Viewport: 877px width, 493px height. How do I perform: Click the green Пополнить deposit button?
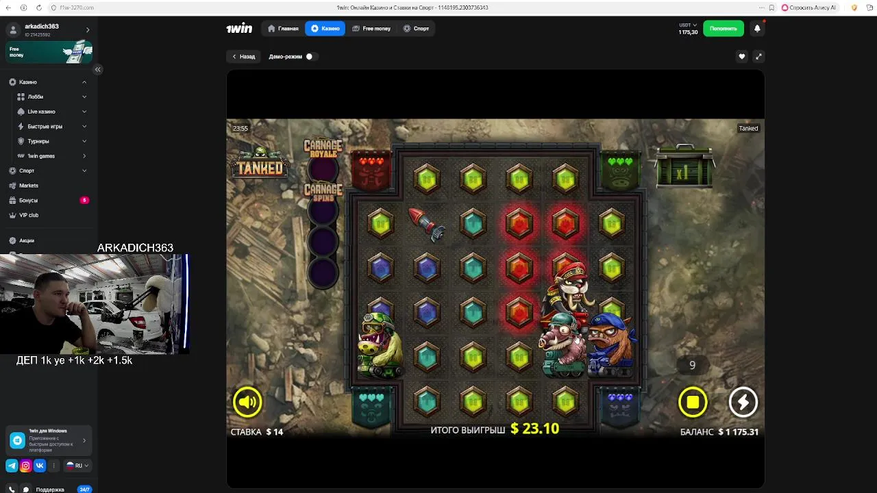point(724,29)
